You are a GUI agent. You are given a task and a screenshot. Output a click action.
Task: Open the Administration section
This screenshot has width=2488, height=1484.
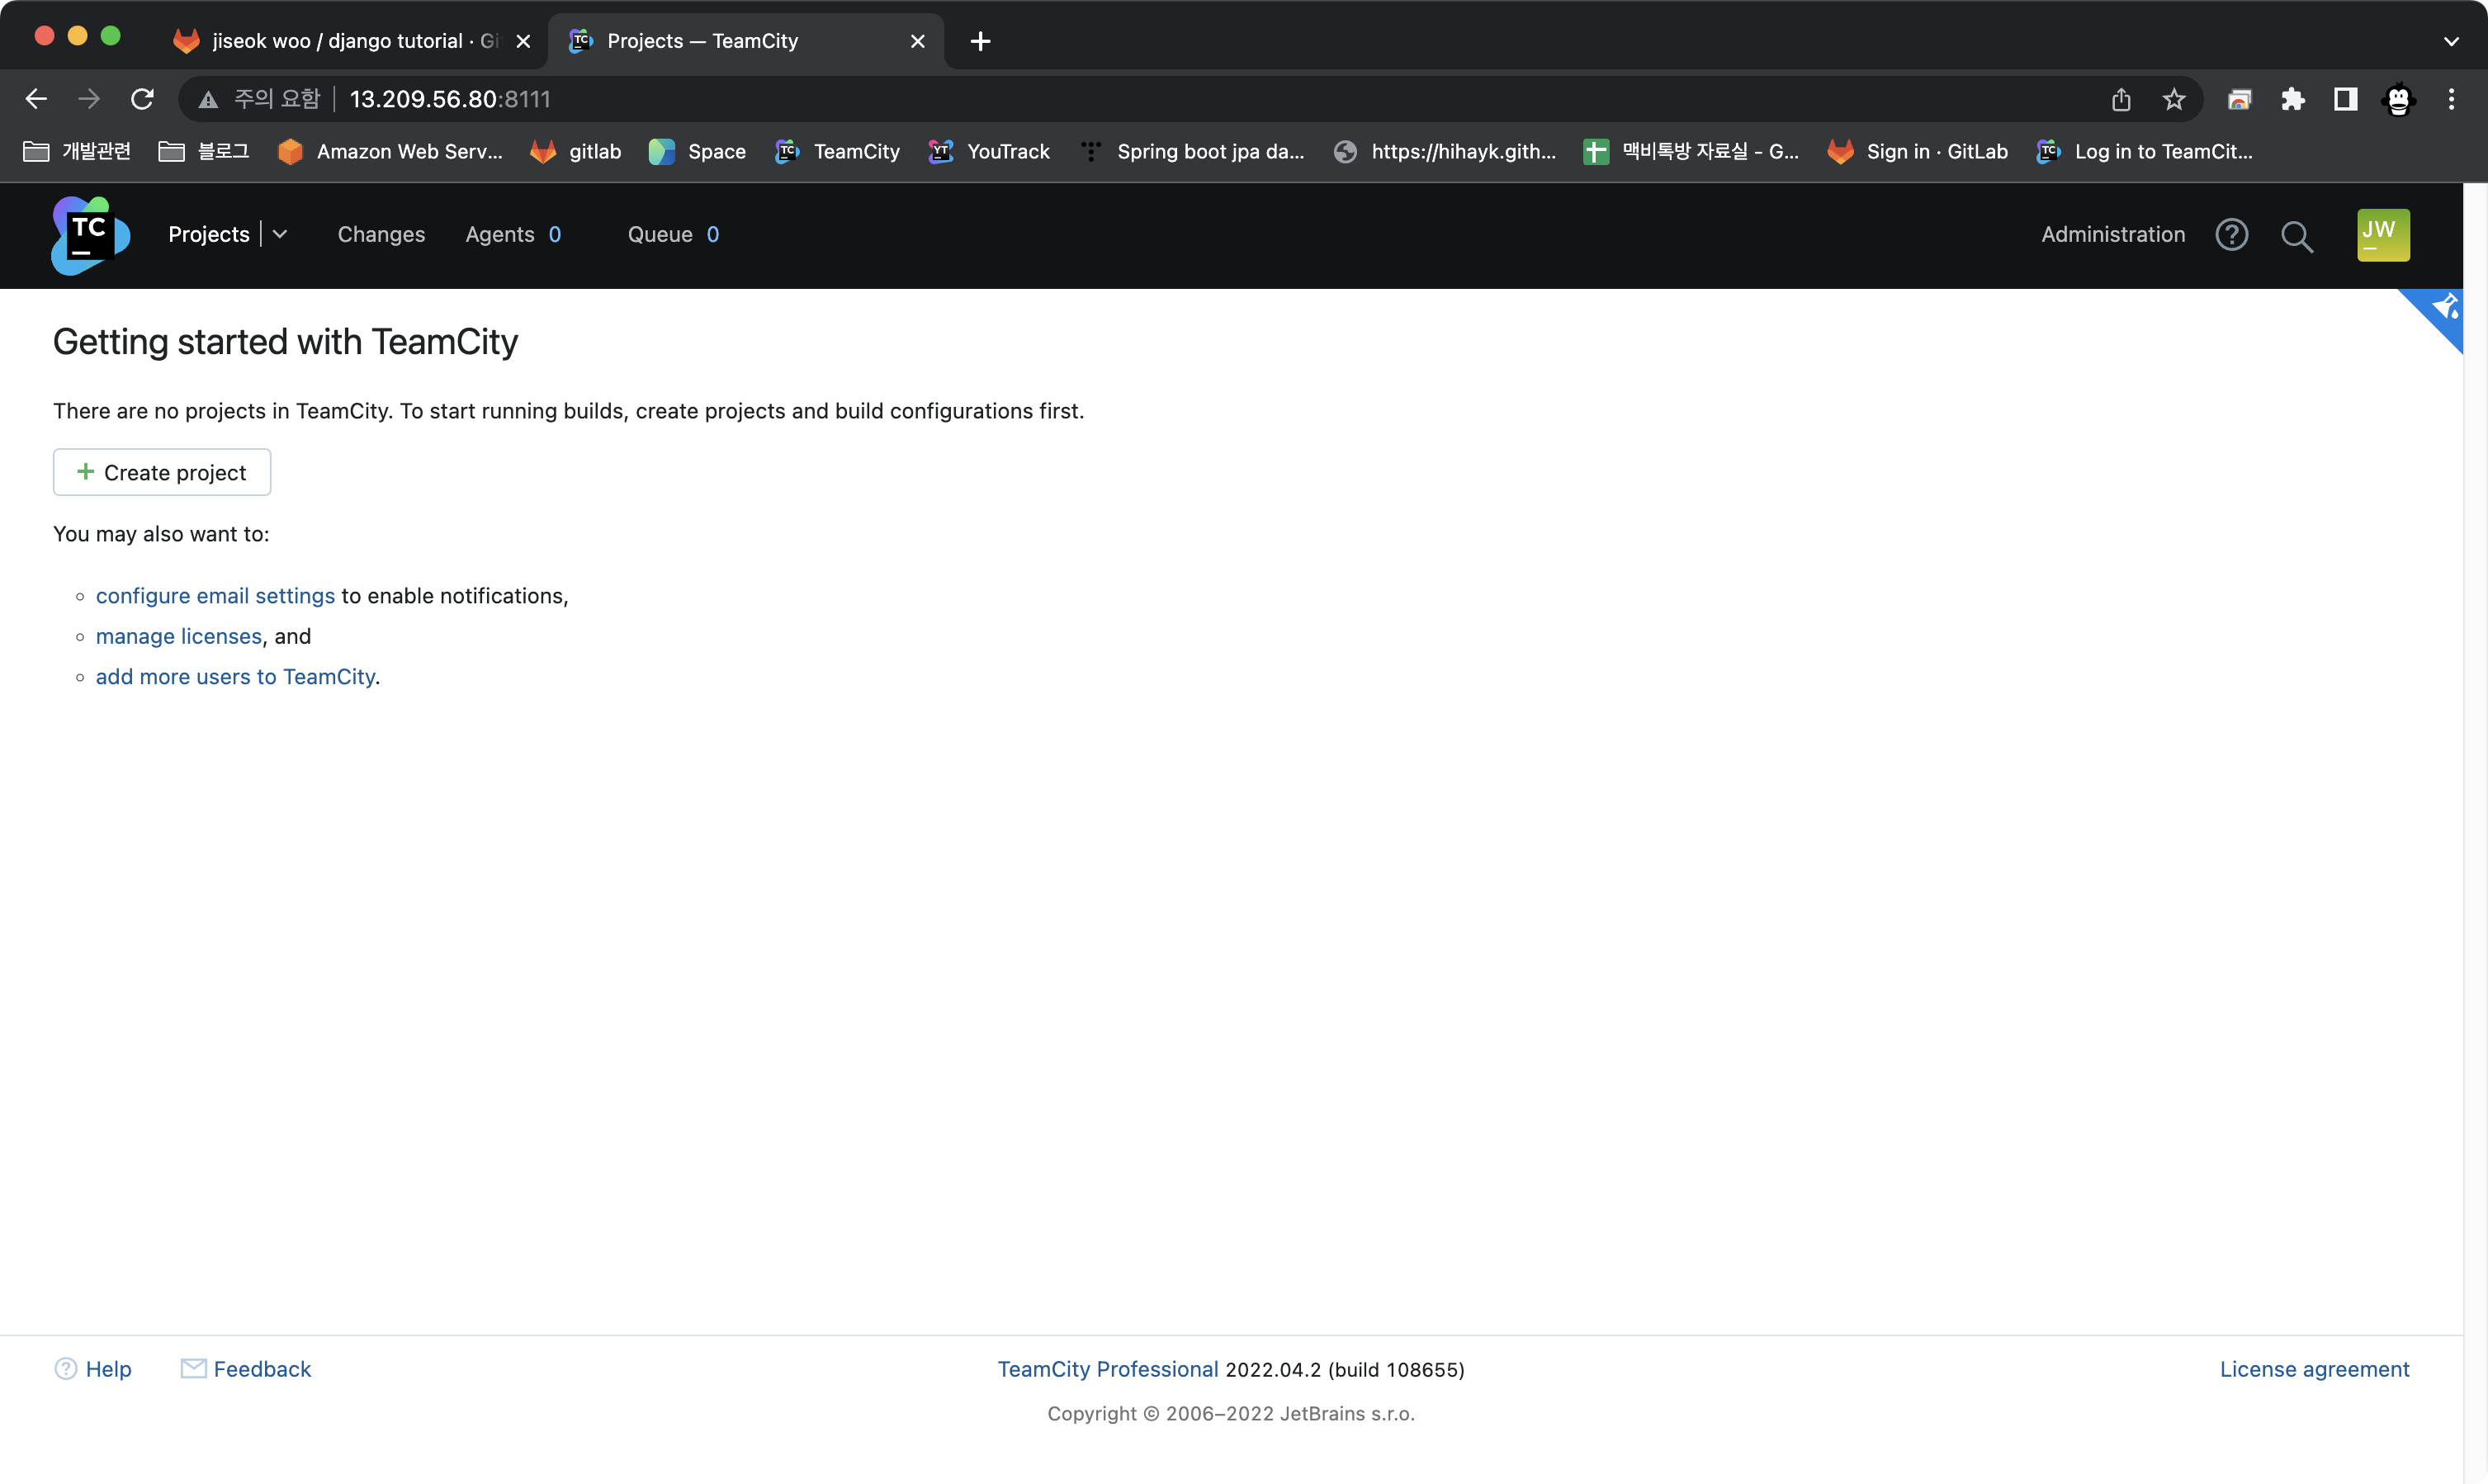2112,234
